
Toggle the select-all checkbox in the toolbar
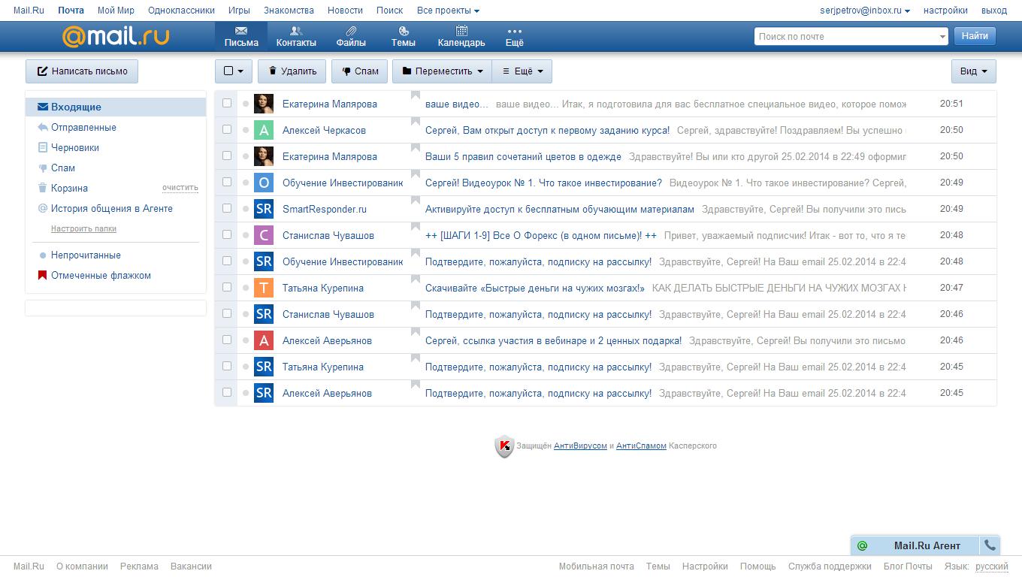[x=228, y=71]
